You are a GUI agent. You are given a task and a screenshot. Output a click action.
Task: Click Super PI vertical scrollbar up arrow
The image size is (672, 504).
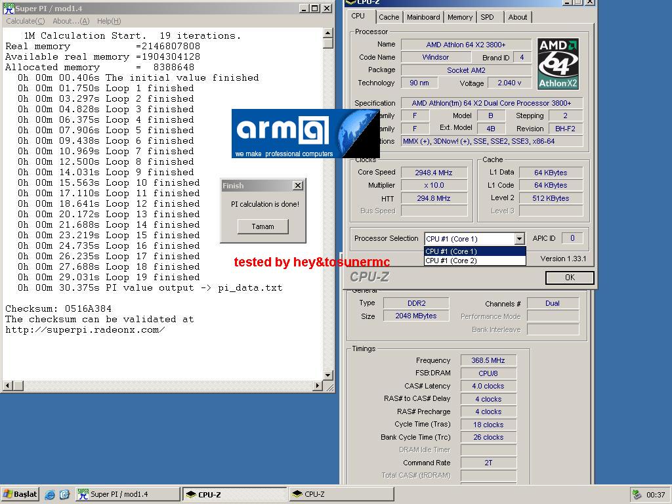click(x=328, y=33)
